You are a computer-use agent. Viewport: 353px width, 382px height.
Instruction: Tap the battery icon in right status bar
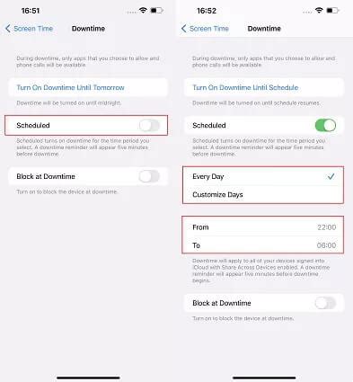click(x=332, y=11)
